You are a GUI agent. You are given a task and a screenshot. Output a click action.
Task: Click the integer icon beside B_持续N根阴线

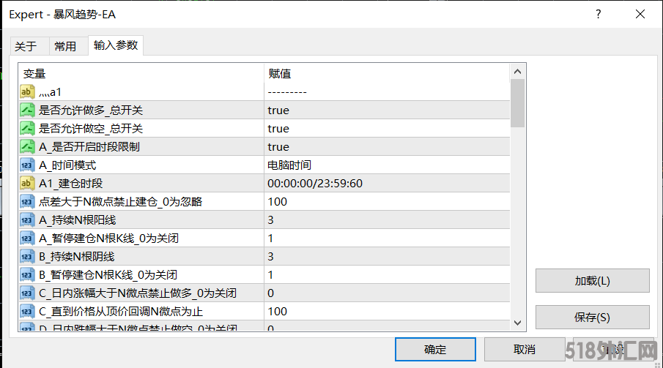[27, 256]
